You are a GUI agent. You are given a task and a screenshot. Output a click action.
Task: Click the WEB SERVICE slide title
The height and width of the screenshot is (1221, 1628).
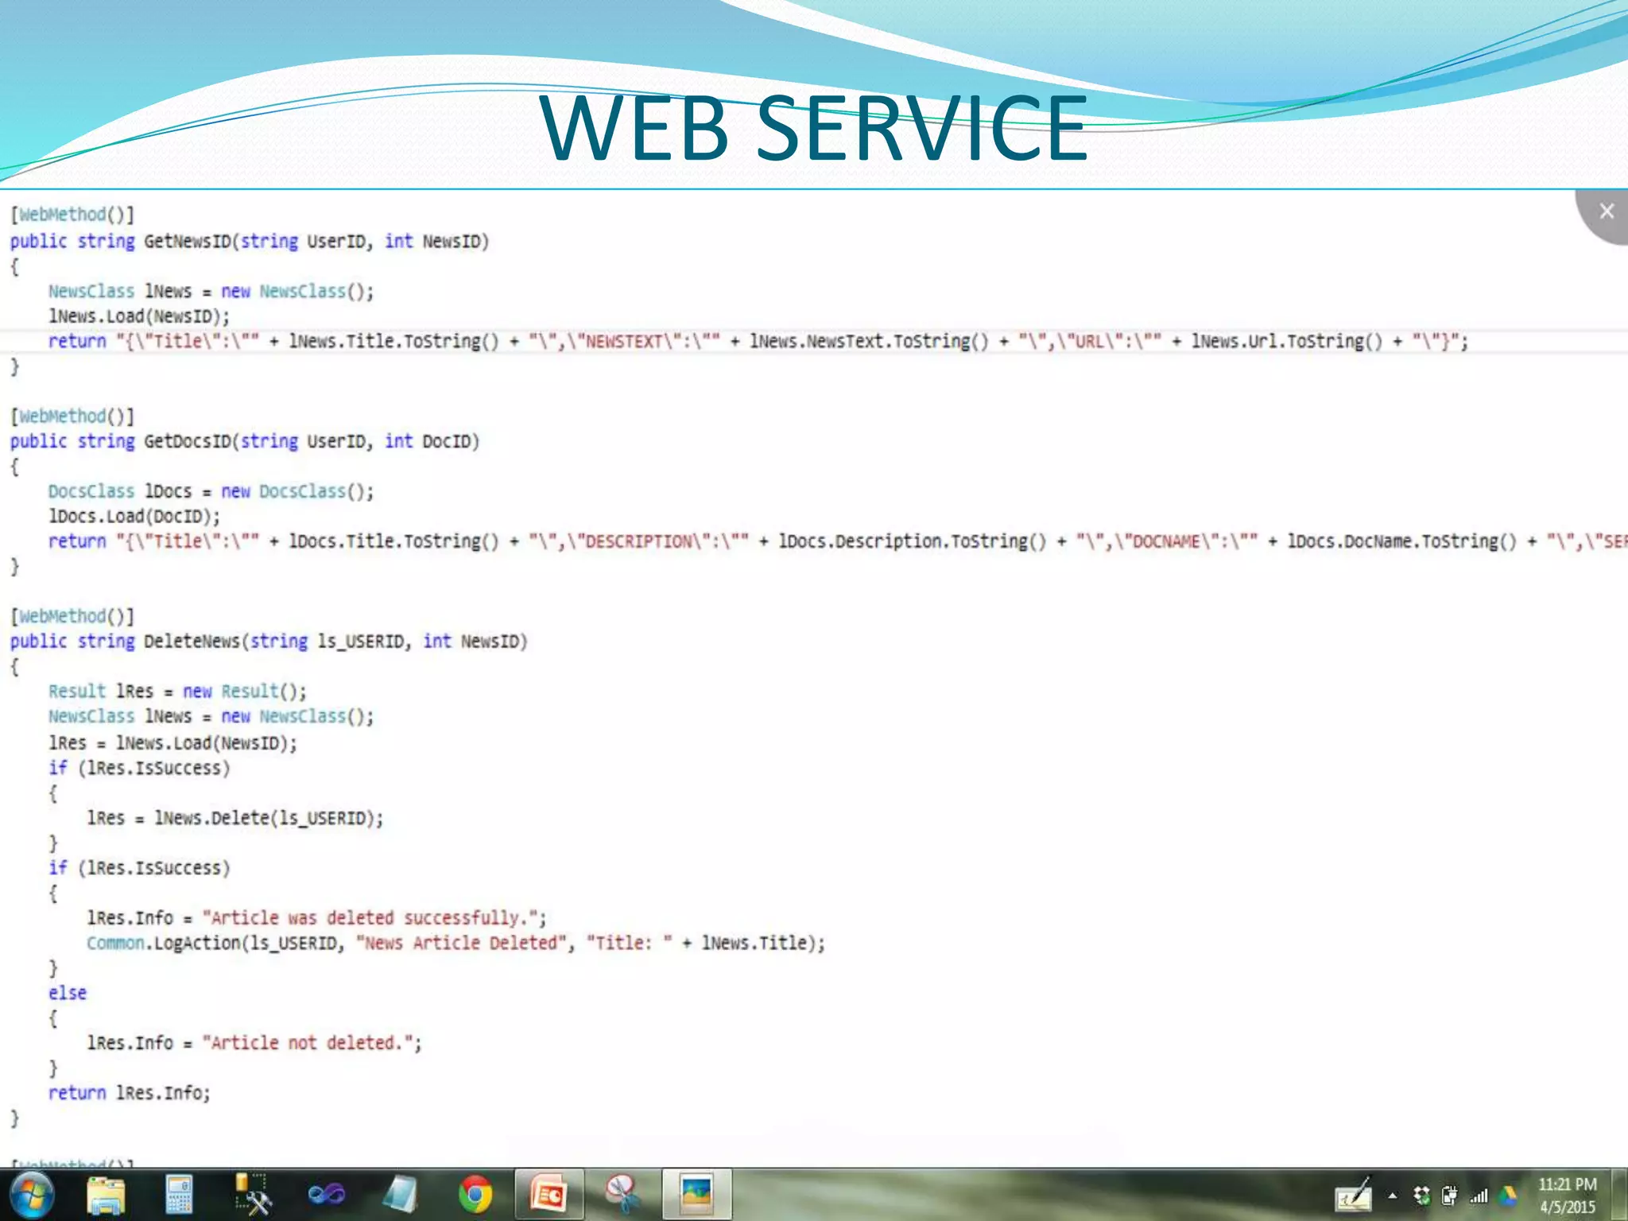pyautogui.click(x=813, y=128)
